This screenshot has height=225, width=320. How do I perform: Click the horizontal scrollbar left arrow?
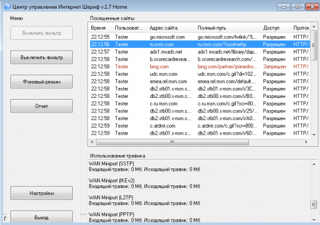point(92,142)
